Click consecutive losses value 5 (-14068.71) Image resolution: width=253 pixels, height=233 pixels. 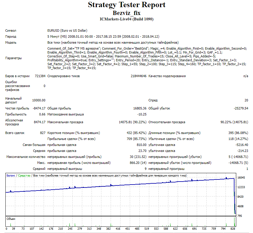[238, 157]
